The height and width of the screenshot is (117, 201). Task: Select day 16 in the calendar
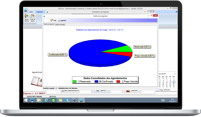tap(174, 82)
